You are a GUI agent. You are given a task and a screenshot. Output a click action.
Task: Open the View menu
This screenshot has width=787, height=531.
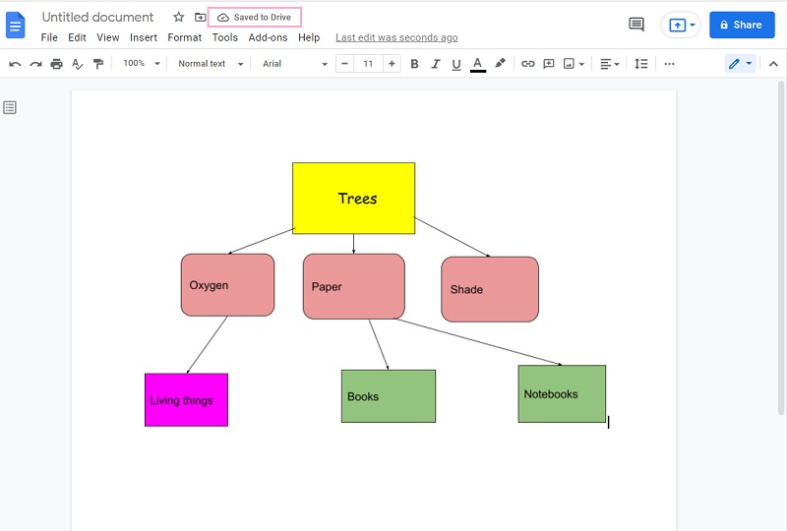click(108, 37)
